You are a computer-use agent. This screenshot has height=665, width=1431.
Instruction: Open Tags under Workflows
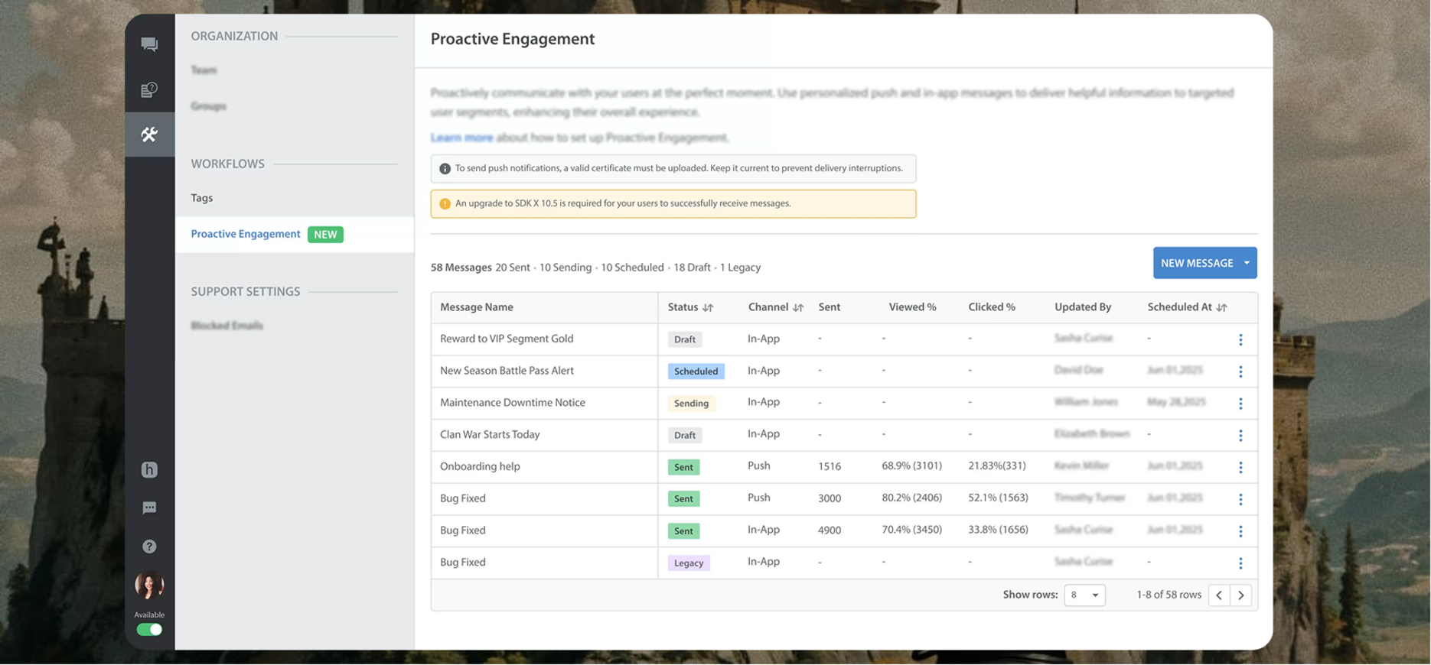202,198
